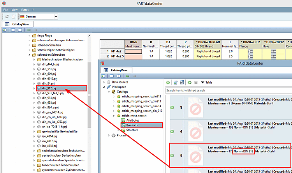292x173 pixels.
Task: Open the Extras menu
Action: [25, 10]
